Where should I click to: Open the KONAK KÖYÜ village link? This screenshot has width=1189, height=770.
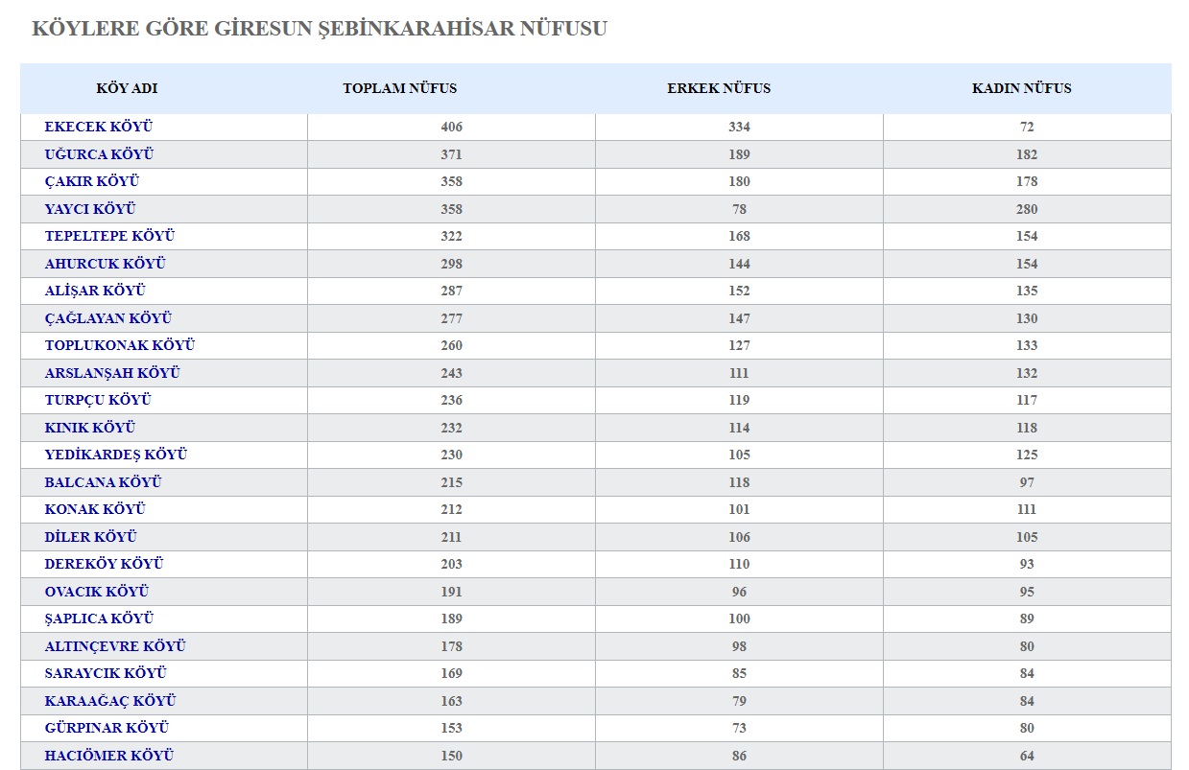pos(95,509)
